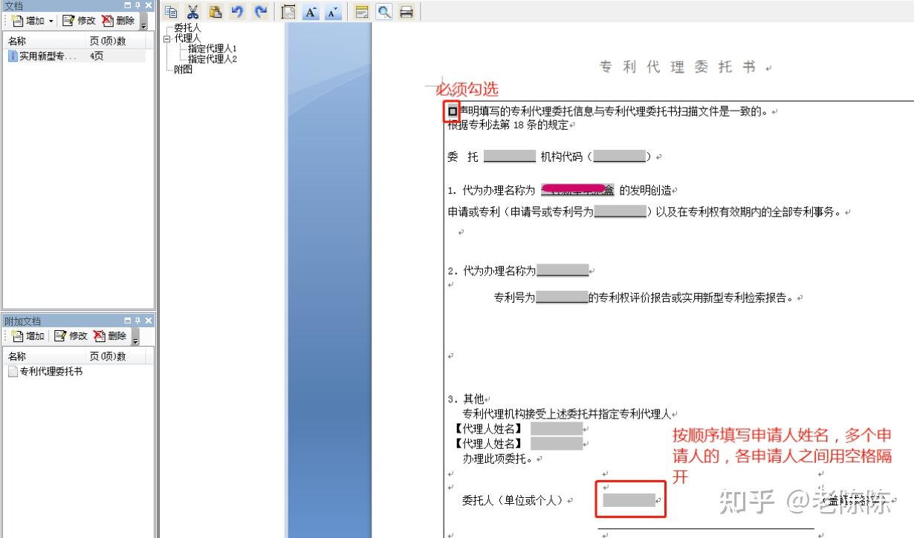Viewport: 914px width, 538px height.
Task: Close the 文档 panel
Action: pos(148,6)
